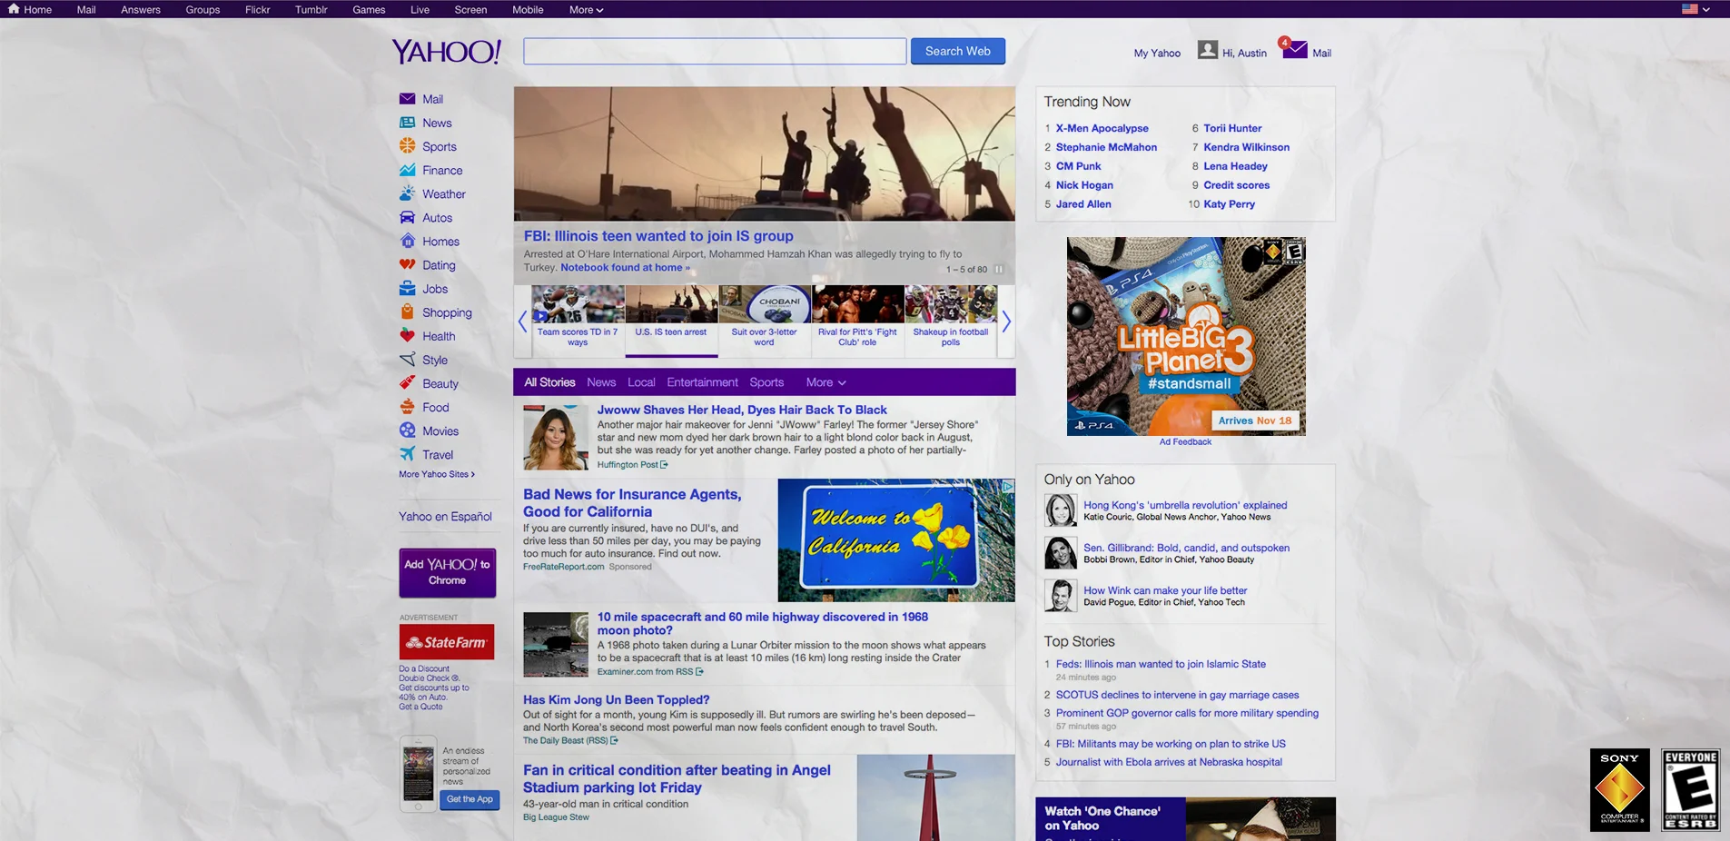Open Has Kim Jong Un Been Toppled headline
The height and width of the screenshot is (841, 1730).
click(x=616, y=699)
